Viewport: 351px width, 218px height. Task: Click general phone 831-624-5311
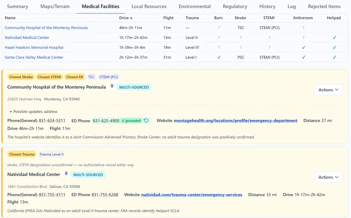[x=52, y=121]
